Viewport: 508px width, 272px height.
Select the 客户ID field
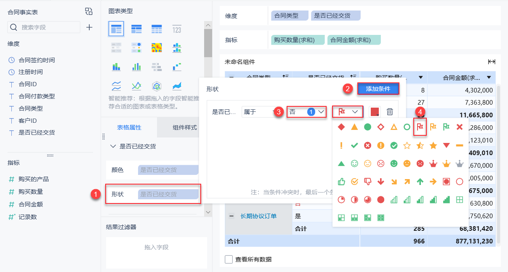pyautogui.click(x=28, y=121)
